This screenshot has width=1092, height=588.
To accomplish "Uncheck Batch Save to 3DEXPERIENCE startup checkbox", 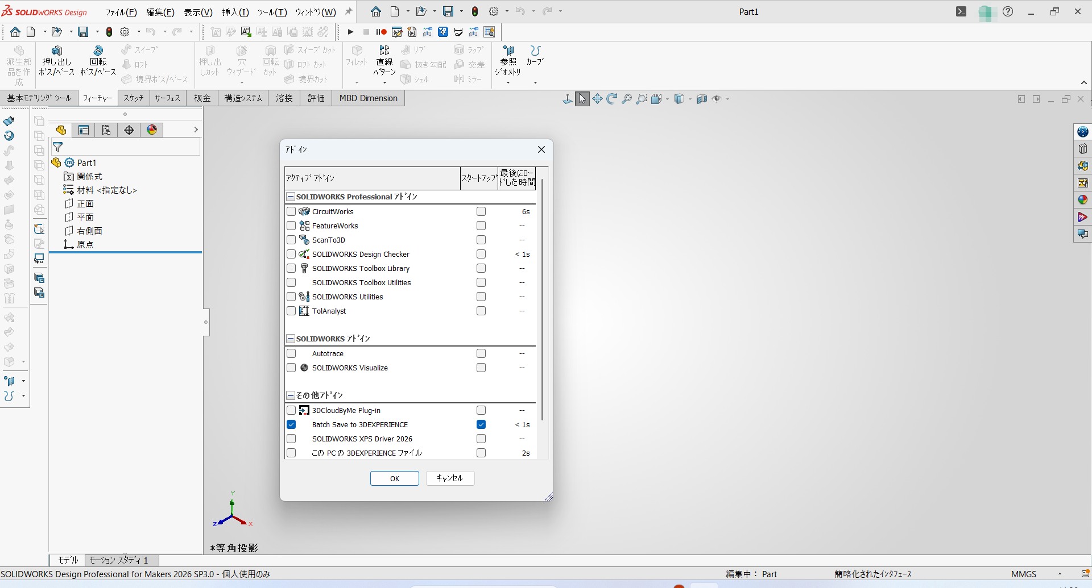I will click(481, 424).
